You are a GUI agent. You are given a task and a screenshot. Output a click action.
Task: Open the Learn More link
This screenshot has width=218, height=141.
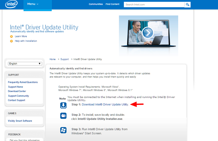pyautogui.click(x=21, y=36)
